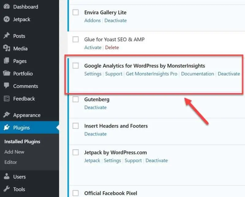Click the Glue for Yoast SEO & AMP title
The image size is (245, 197).
coord(114,39)
